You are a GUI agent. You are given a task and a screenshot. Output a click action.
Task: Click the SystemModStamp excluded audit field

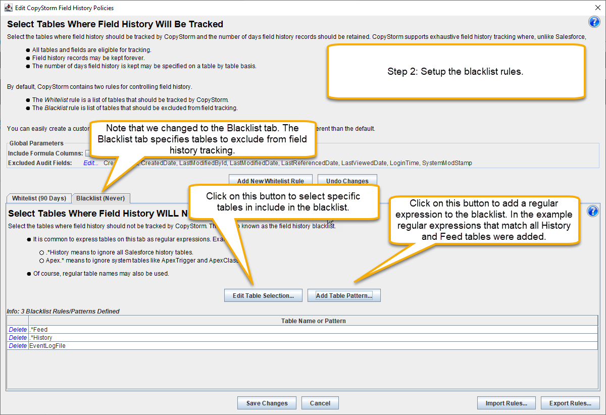coord(447,163)
